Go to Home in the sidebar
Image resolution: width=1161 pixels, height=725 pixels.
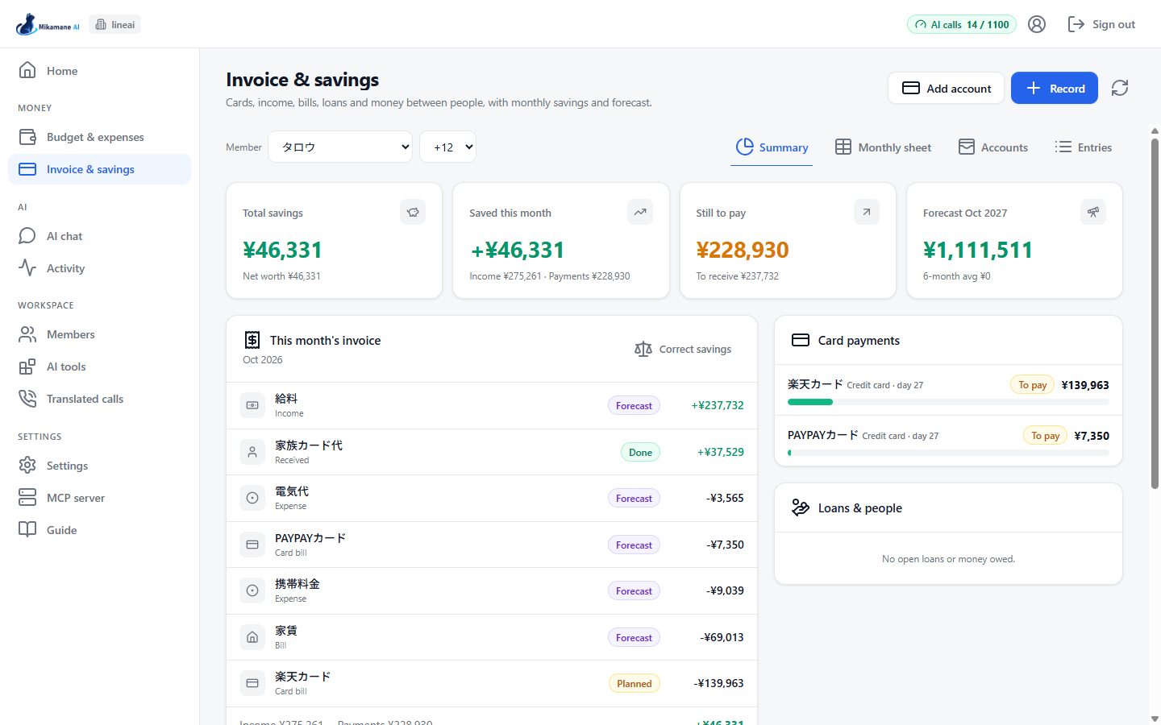click(x=99, y=71)
